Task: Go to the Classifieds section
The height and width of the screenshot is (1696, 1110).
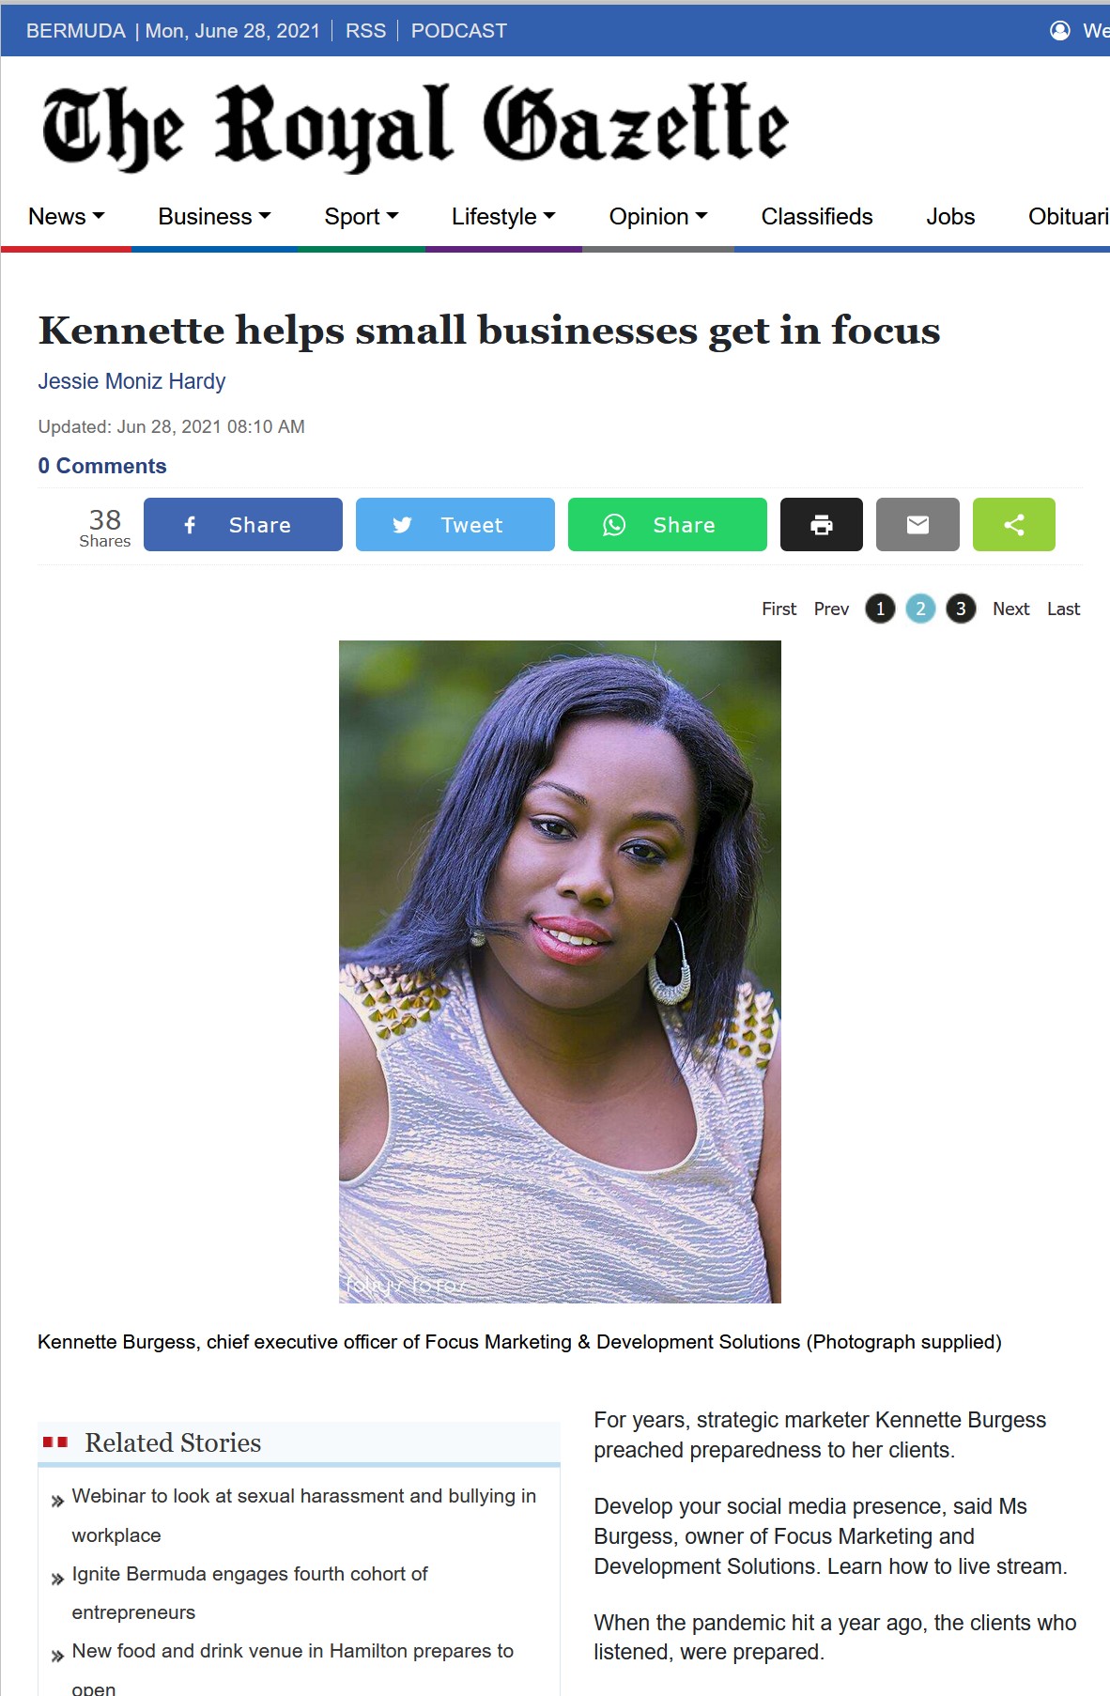Action: click(x=817, y=217)
